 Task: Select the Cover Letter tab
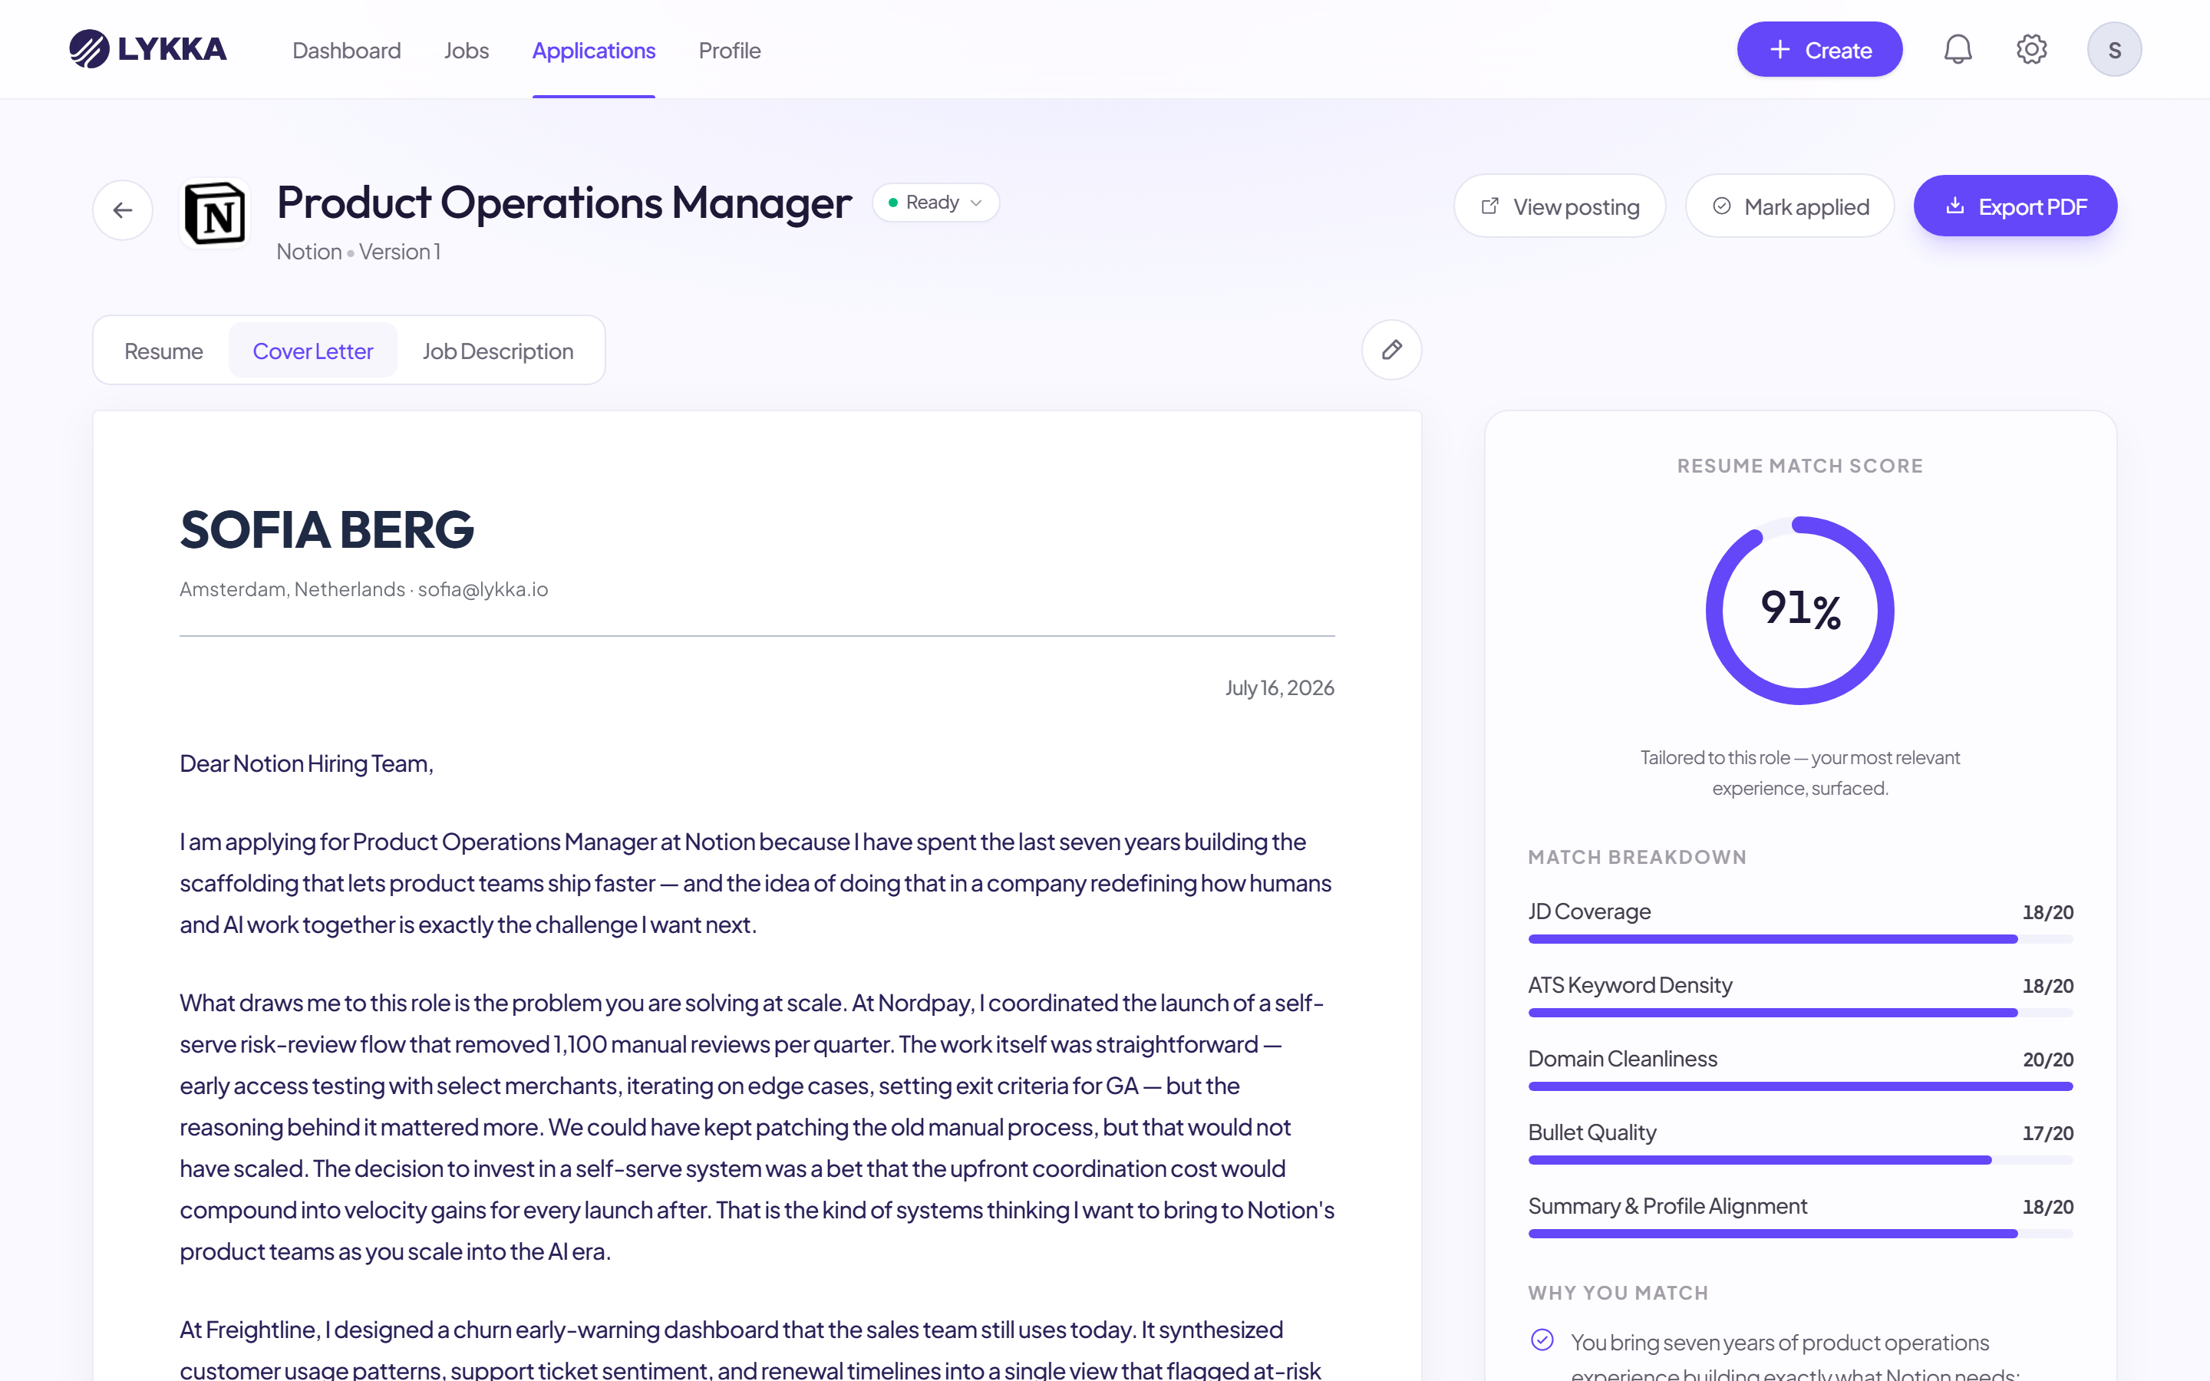(312, 351)
